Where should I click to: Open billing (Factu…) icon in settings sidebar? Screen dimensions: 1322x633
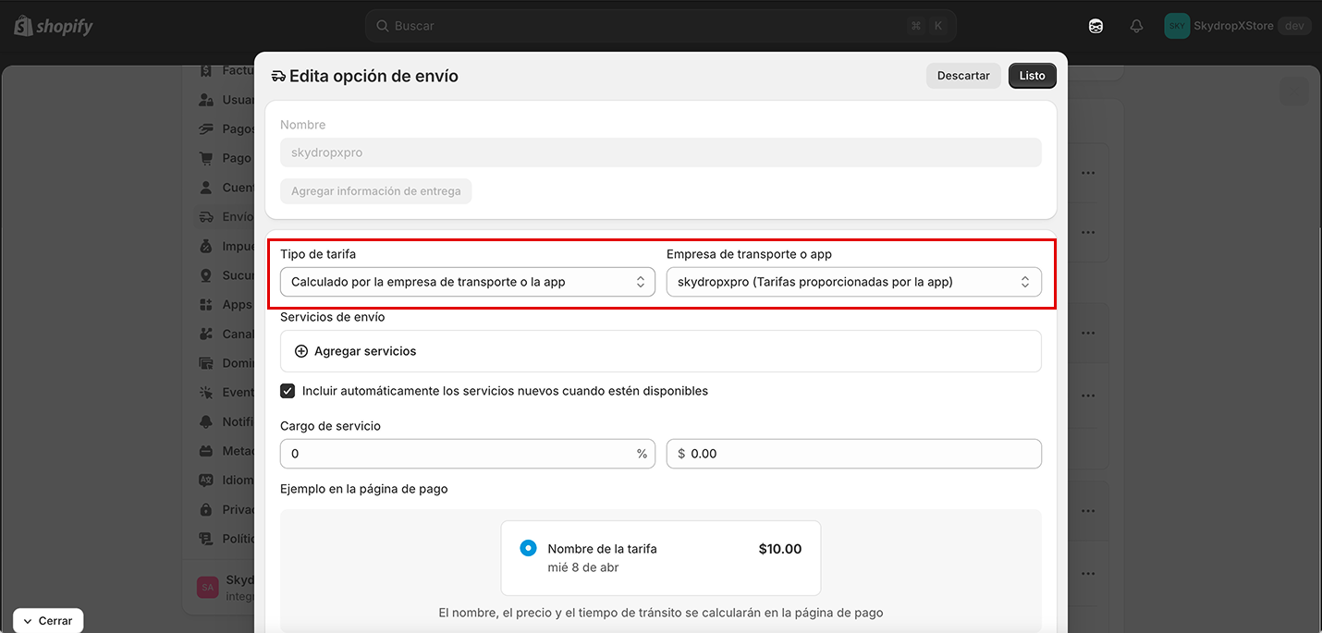(205, 70)
